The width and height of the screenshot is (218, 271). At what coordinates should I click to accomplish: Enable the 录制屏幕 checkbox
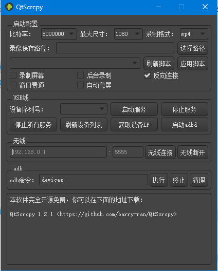(x=13, y=75)
